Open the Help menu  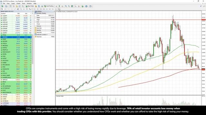click(35, 4)
